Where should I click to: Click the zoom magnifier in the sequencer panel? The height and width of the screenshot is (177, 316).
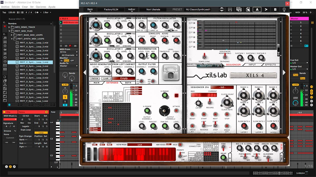[x=190, y=60]
